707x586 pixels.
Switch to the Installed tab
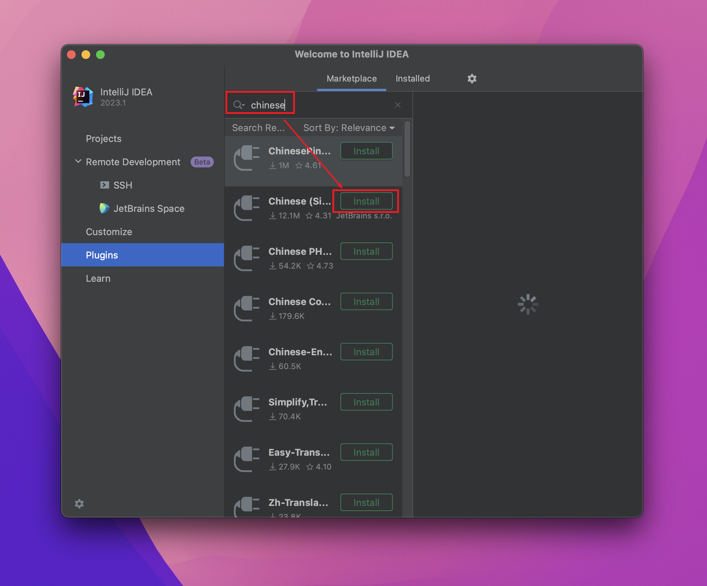(x=412, y=79)
